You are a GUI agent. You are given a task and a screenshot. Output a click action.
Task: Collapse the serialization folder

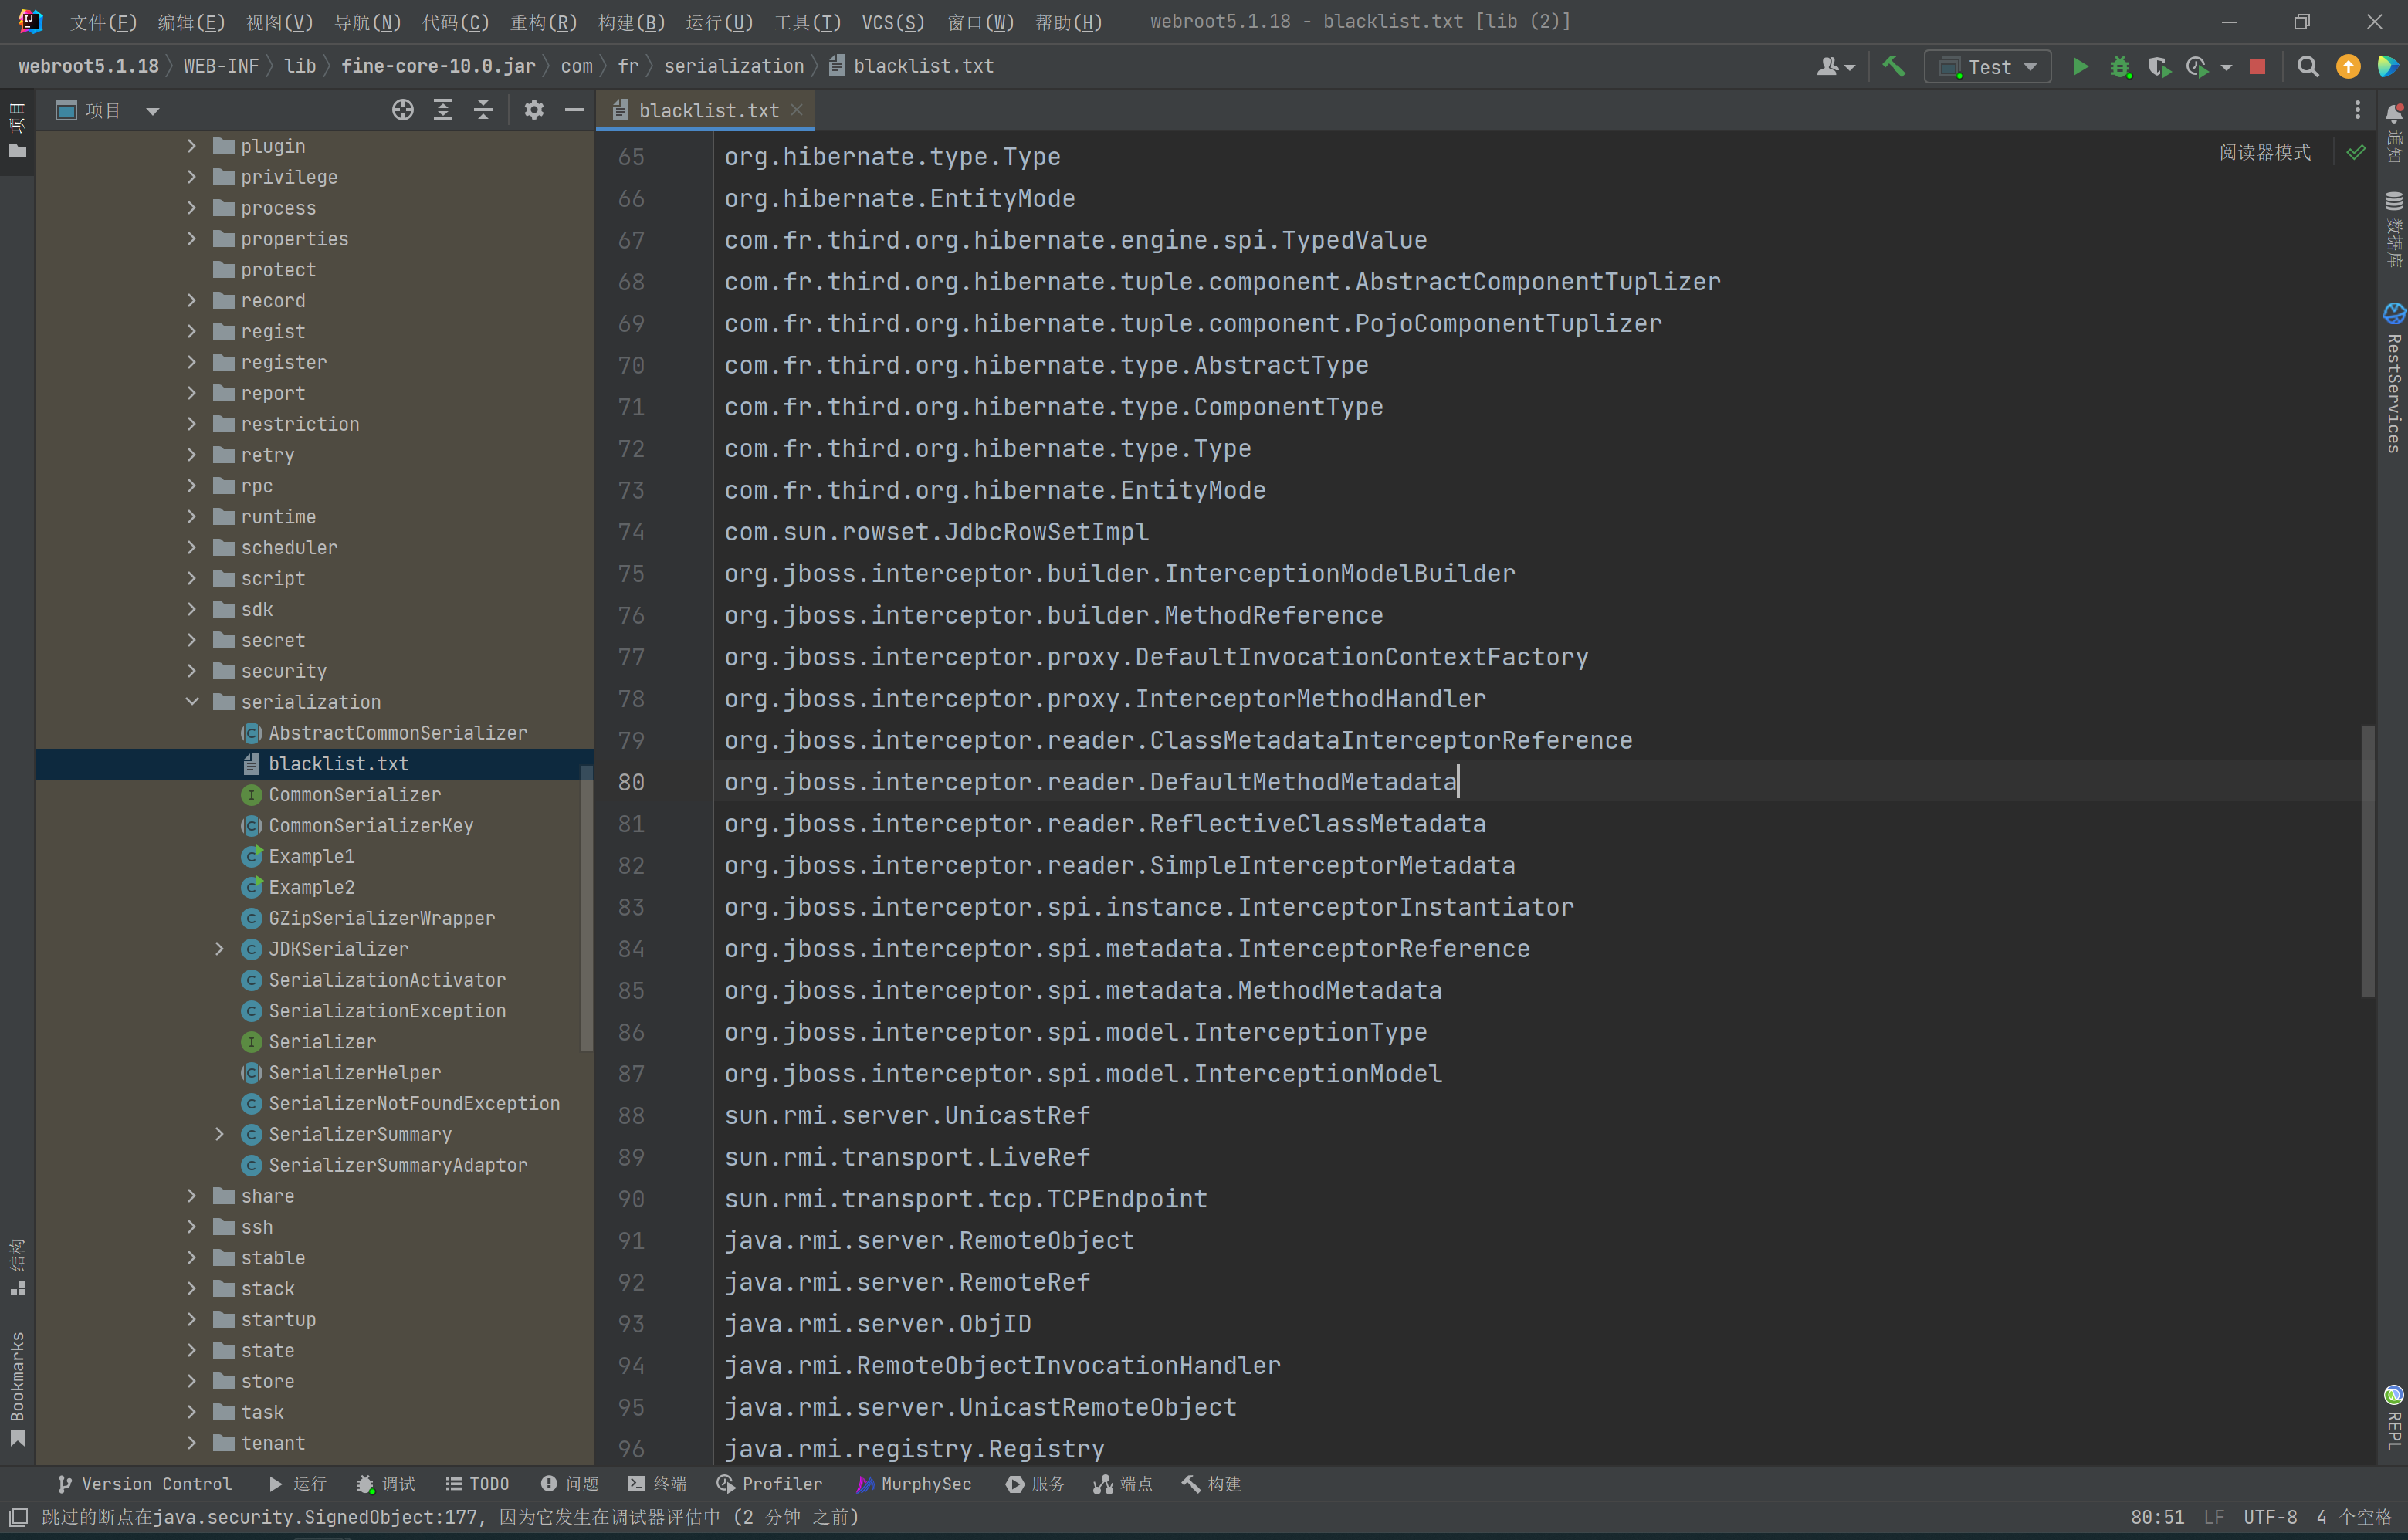(x=192, y=702)
